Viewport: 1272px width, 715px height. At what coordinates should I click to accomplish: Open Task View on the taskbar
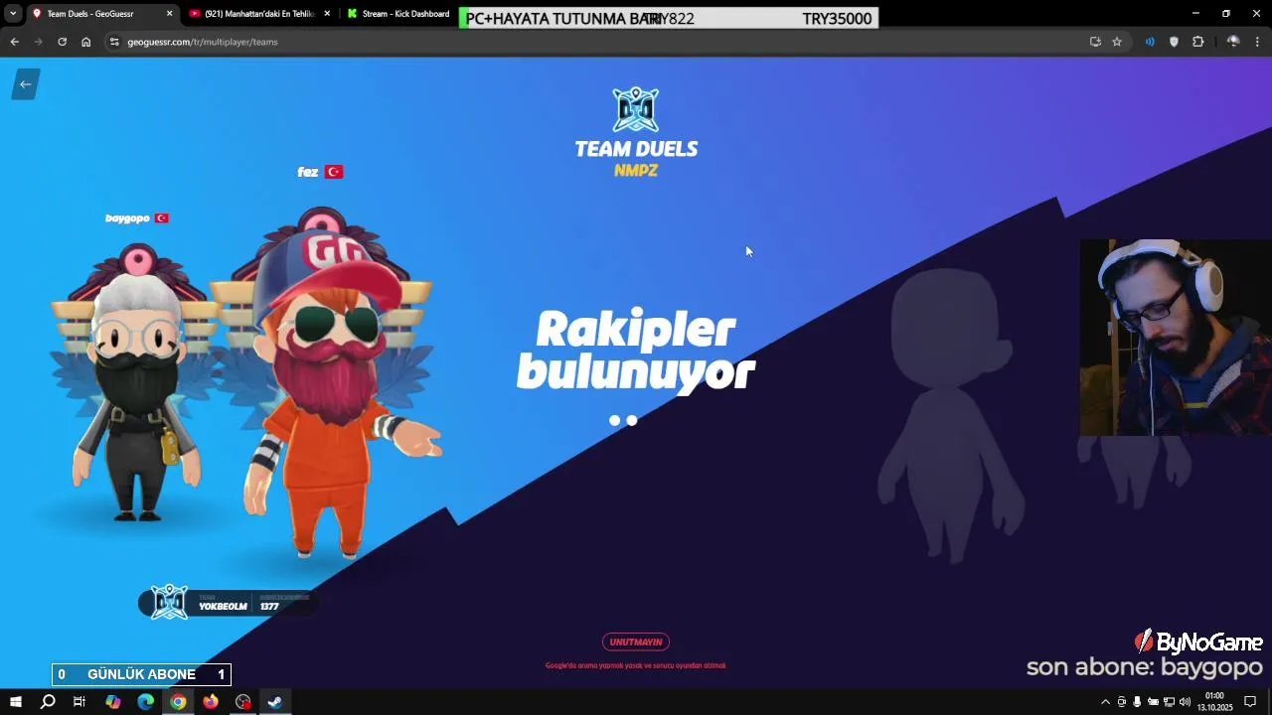click(x=79, y=702)
